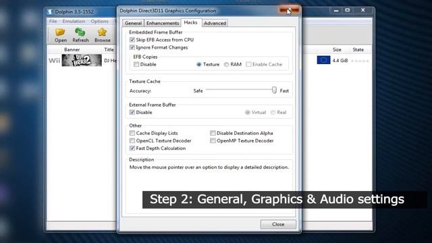Switch to the General tab

(x=133, y=23)
